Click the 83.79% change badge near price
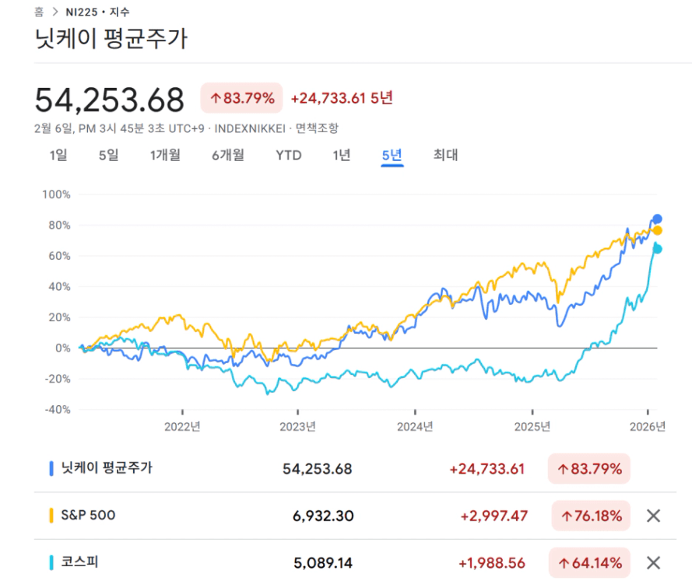692x581 pixels. (241, 98)
